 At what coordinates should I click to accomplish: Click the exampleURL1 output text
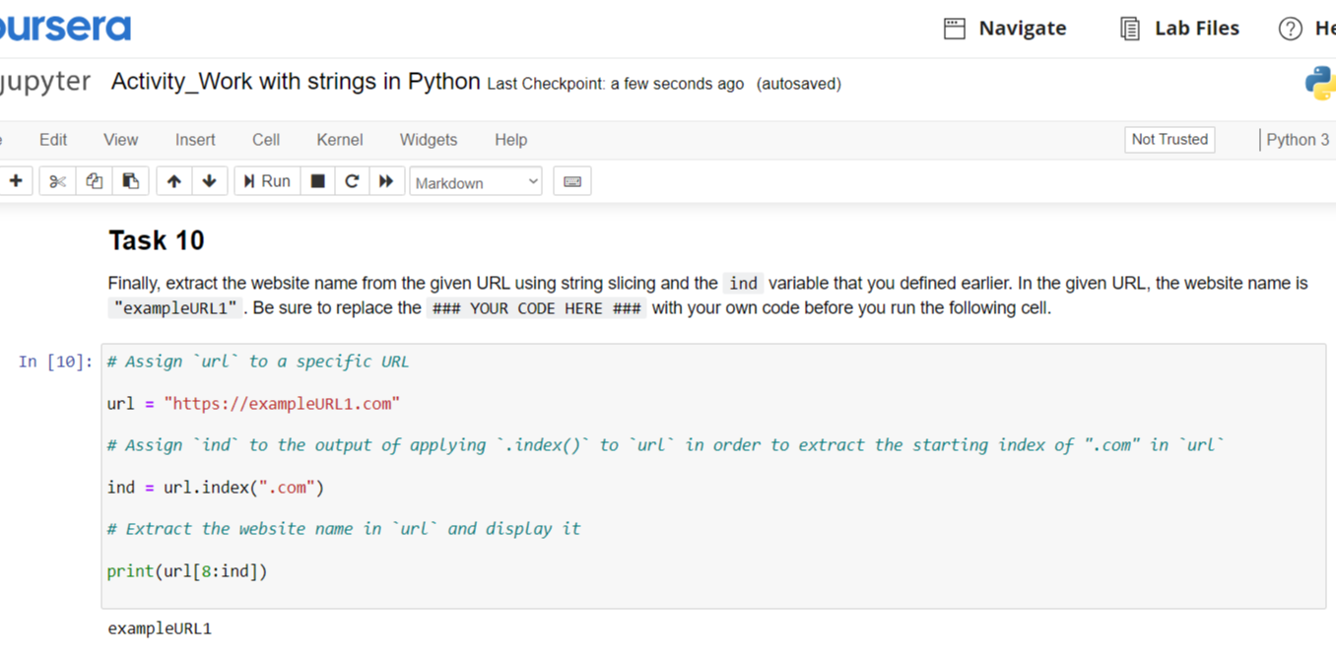[x=160, y=628]
